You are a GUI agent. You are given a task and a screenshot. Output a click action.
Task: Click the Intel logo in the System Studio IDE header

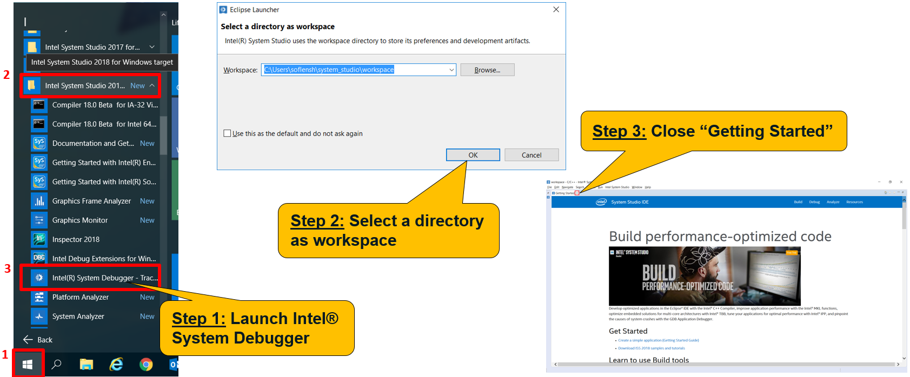pyautogui.click(x=601, y=202)
